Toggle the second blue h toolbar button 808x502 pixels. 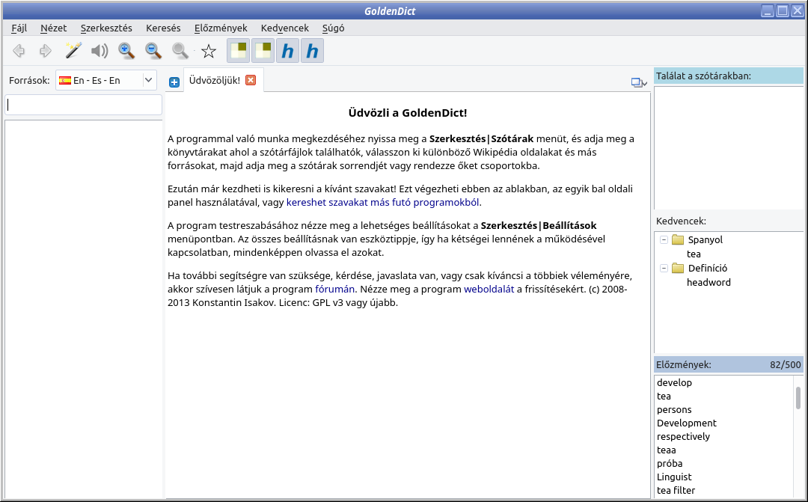pyautogui.click(x=312, y=51)
